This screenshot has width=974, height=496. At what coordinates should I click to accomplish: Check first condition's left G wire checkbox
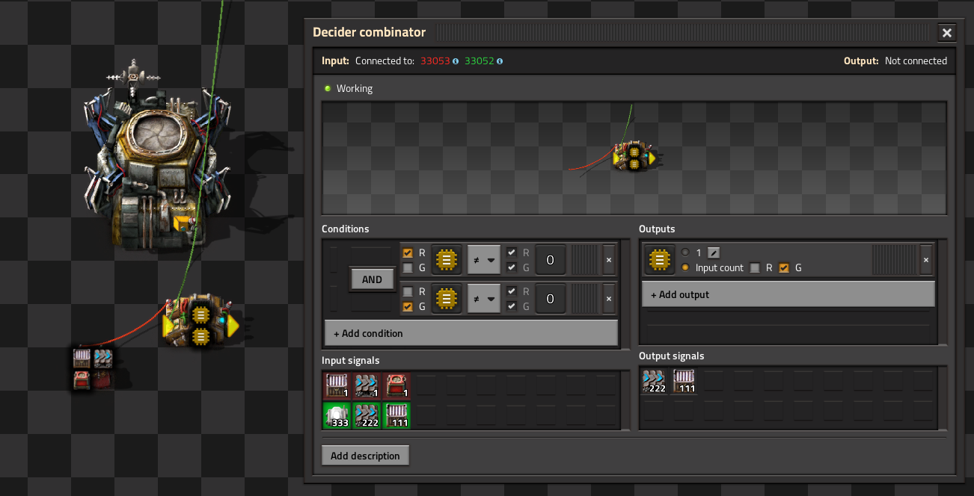(408, 267)
